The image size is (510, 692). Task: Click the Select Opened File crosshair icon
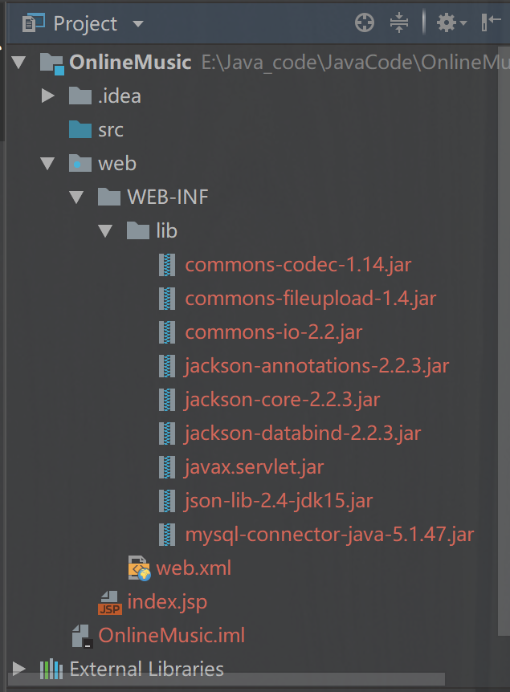pyautogui.click(x=364, y=22)
